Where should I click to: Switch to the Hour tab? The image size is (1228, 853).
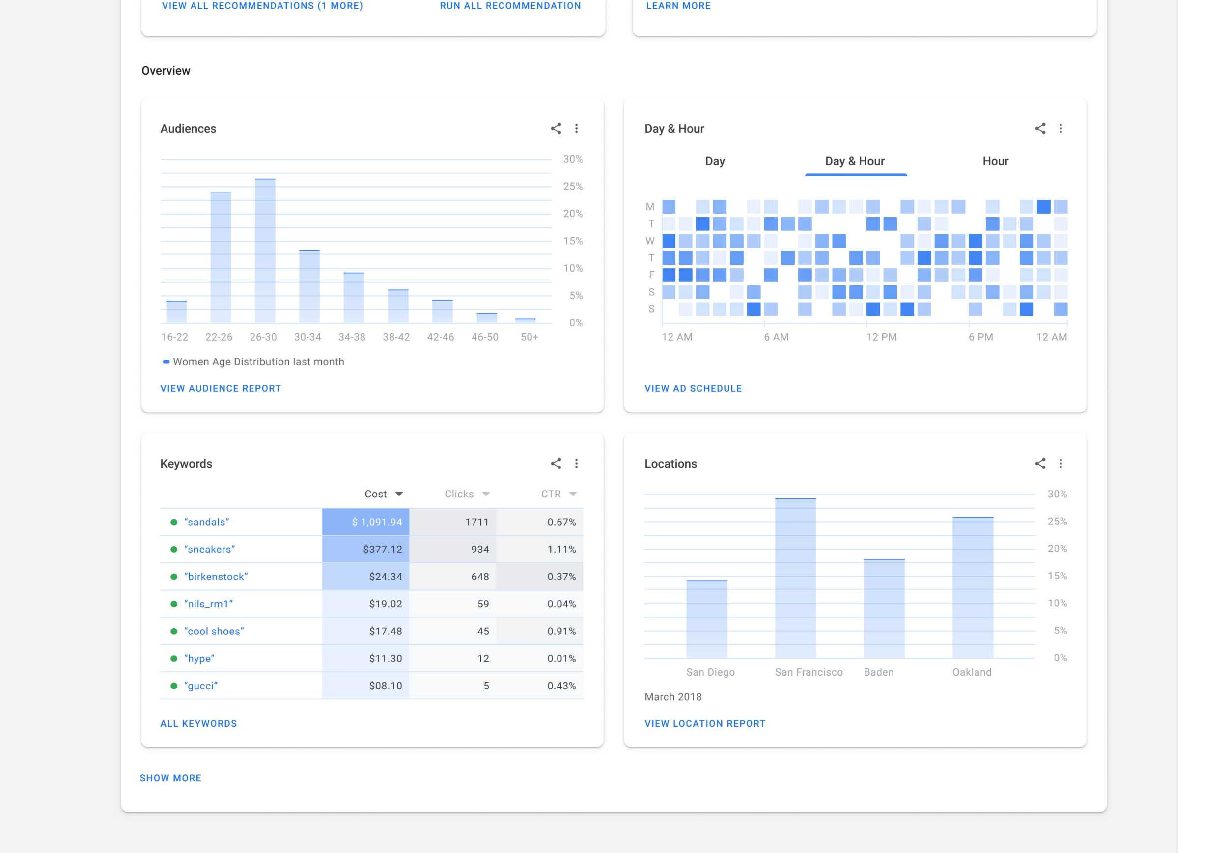click(995, 161)
